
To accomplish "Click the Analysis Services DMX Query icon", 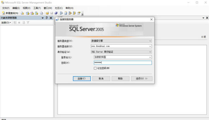I will pos(32,13).
